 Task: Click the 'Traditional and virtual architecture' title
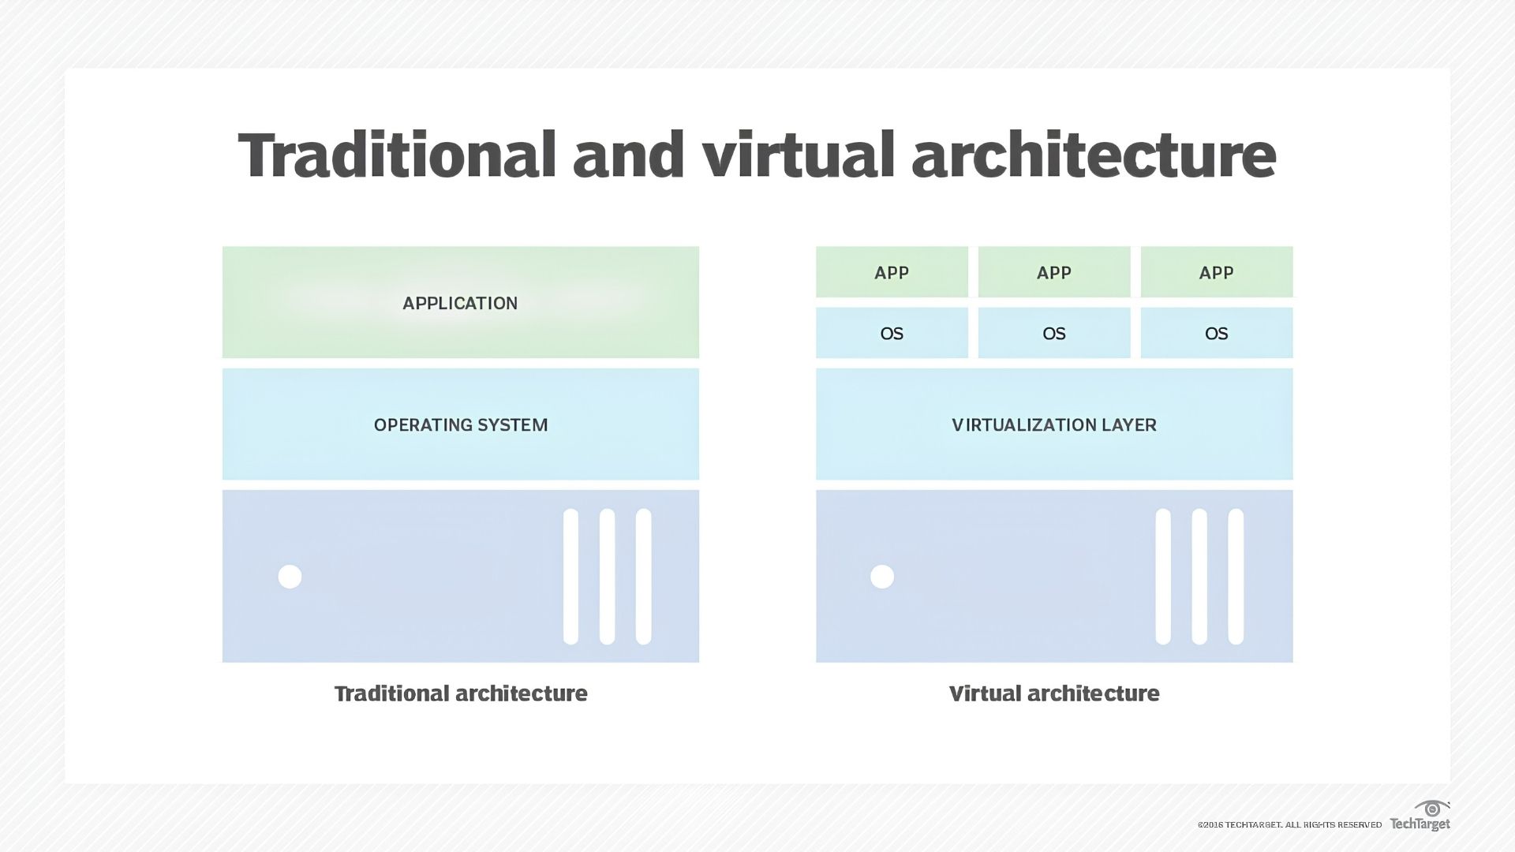coord(757,155)
